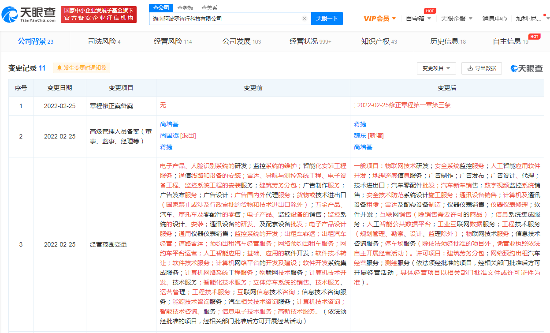The width and height of the screenshot is (550, 333).
Task: Click the 变更后 column header
Action: click(x=447, y=88)
